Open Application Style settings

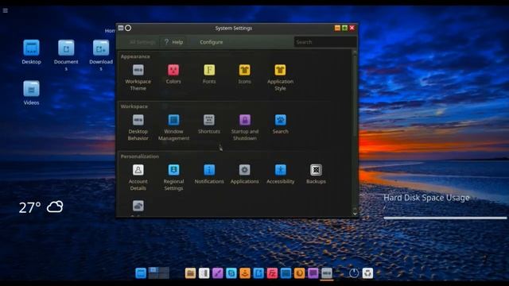tap(280, 77)
